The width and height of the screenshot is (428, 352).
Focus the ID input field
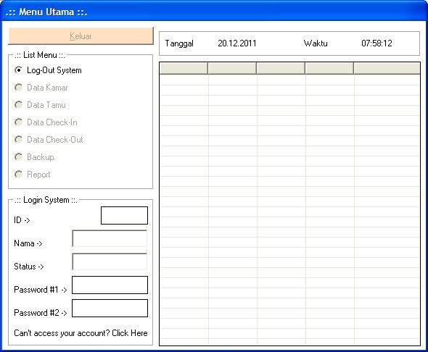point(124,216)
